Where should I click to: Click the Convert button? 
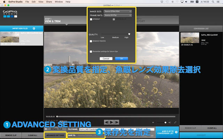[201, 135]
